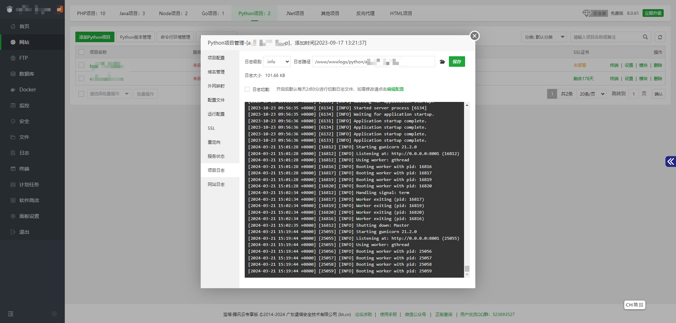Expand the blue double-arrow side panel
The height and width of the screenshot is (323, 676).
point(671,161)
